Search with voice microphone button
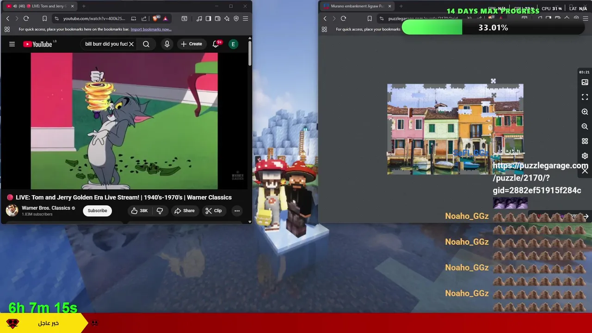This screenshot has height=333, width=592. pos(167,44)
